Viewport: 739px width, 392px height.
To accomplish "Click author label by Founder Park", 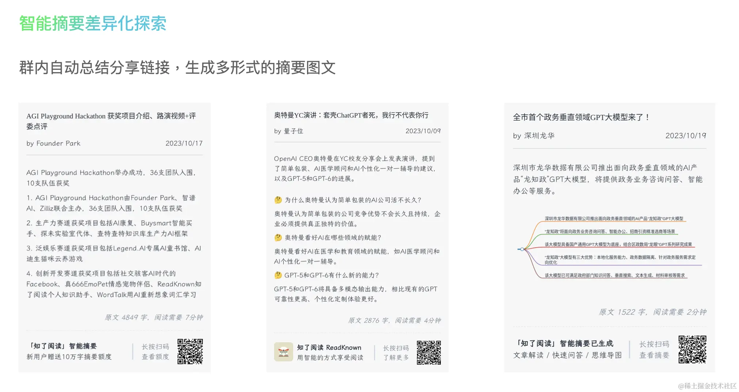I will click(53, 143).
